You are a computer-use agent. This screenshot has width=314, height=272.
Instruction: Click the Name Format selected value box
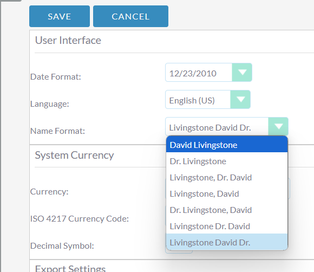click(217, 126)
